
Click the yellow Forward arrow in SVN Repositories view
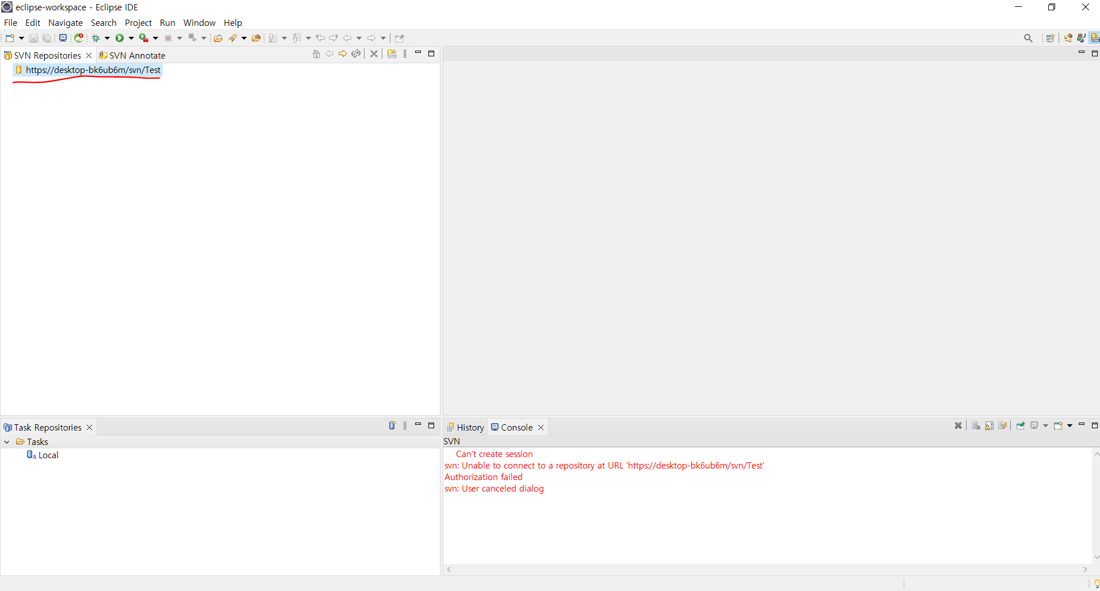343,54
